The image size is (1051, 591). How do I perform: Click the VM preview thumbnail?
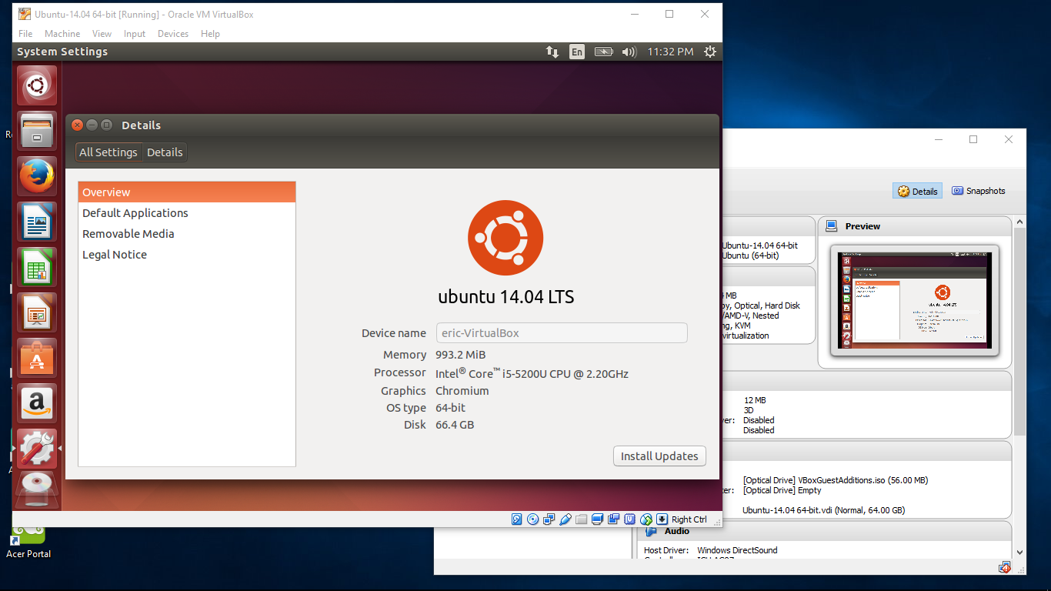tap(915, 301)
